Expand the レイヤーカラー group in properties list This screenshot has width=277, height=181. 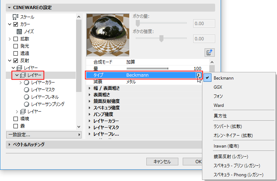pyautogui.click(x=90, y=121)
